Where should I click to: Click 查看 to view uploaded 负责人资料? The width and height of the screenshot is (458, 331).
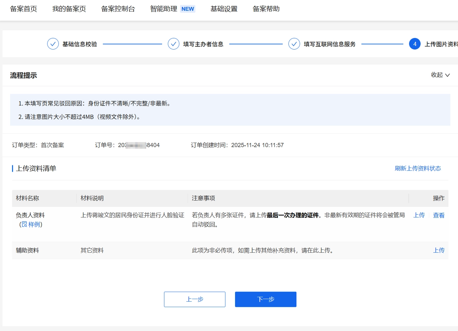[439, 215]
